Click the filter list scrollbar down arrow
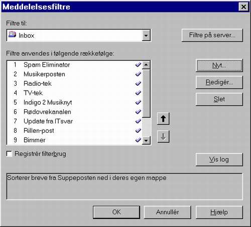 click(x=146, y=140)
